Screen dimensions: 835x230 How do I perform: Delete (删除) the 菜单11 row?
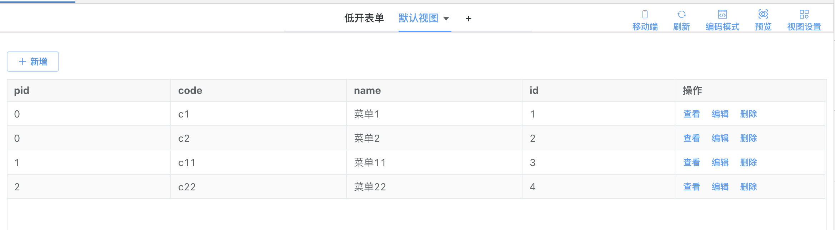coord(749,162)
